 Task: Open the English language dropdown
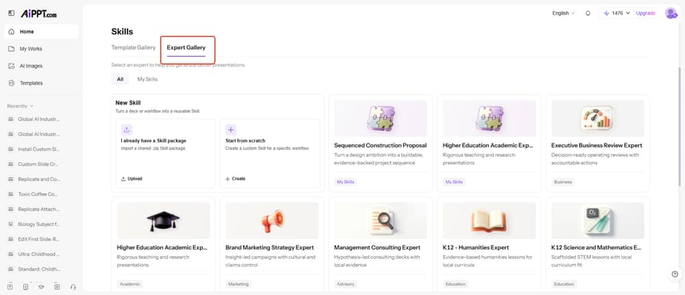pos(563,13)
